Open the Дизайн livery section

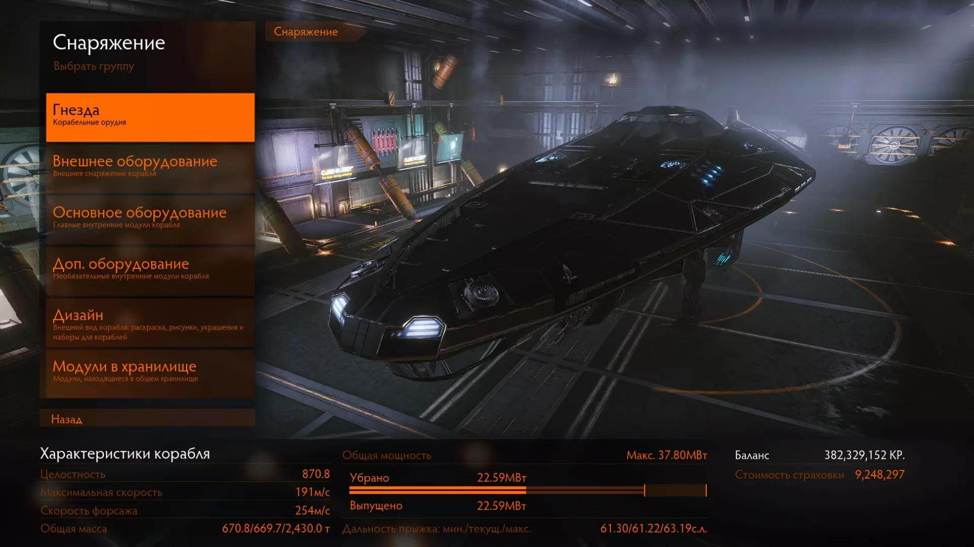click(150, 324)
